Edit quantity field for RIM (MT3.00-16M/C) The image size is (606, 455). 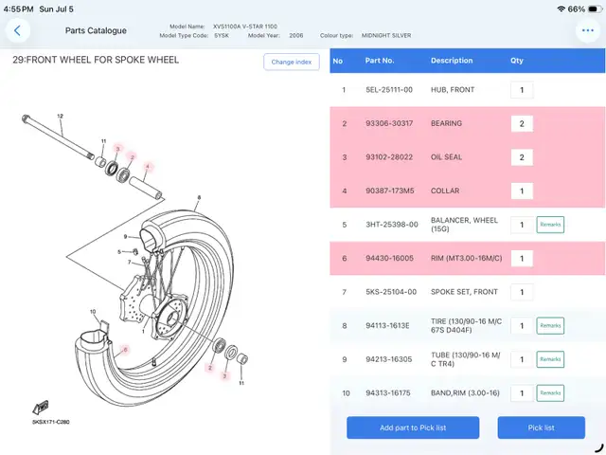(x=522, y=258)
